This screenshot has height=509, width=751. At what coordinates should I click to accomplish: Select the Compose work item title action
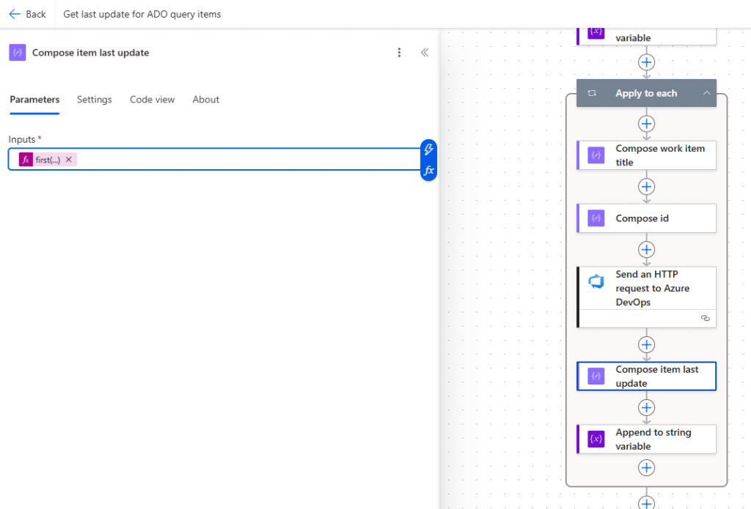tap(660, 155)
